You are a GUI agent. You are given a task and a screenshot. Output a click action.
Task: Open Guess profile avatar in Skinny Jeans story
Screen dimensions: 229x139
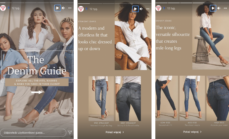(158, 8)
